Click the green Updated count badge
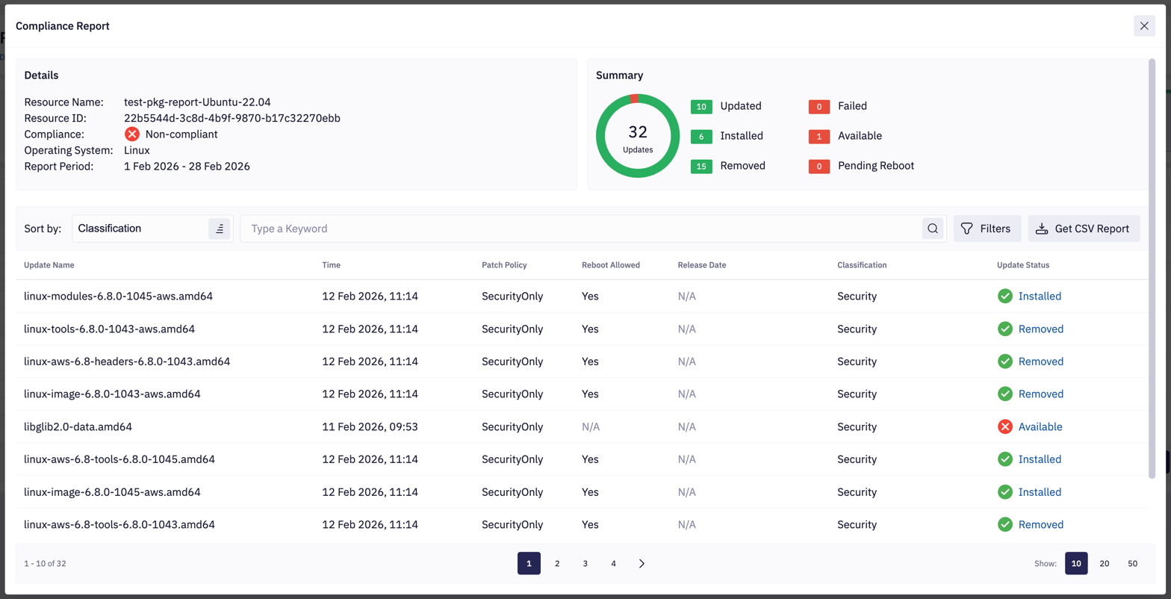This screenshot has height=599, width=1171. (x=701, y=106)
